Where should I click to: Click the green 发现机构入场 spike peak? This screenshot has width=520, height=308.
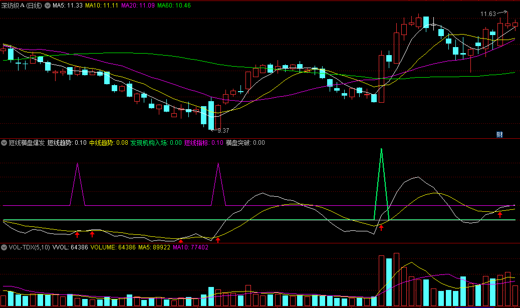(x=381, y=150)
